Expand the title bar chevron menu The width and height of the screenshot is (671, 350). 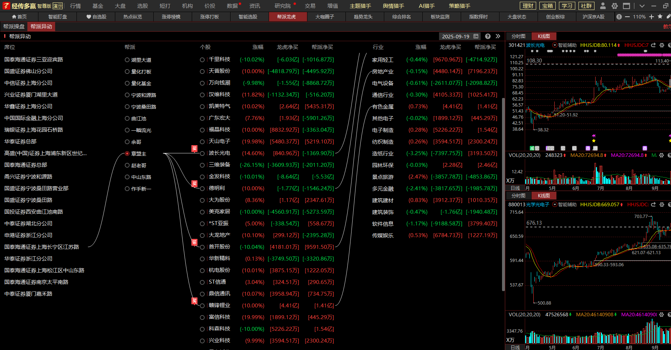(642, 6)
